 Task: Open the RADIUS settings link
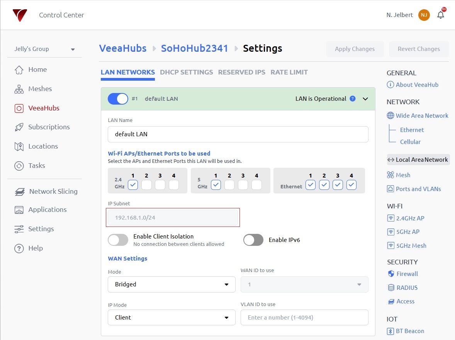pos(407,288)
